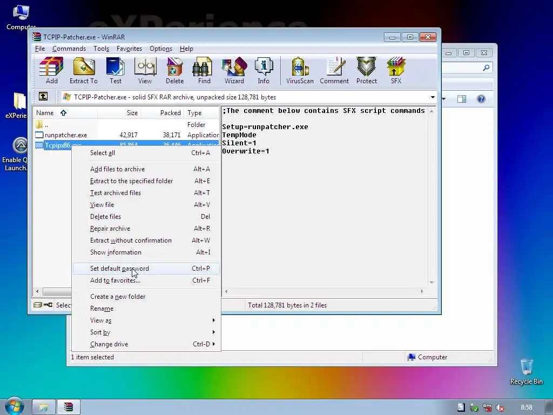Click the comment pane right scroll arrow

coord(422,291)
